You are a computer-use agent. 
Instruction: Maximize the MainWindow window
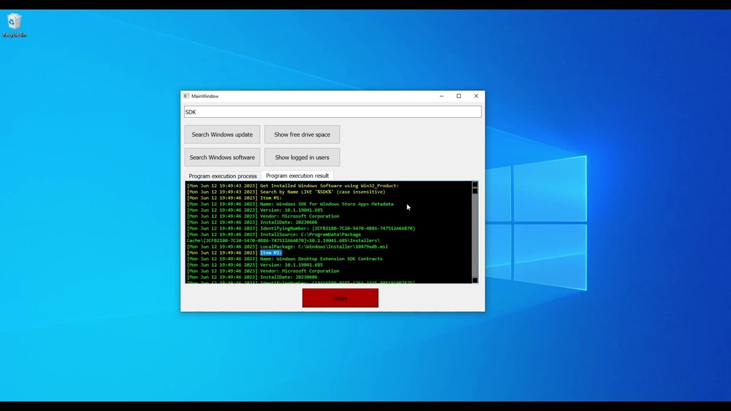[x=459, y=96]
